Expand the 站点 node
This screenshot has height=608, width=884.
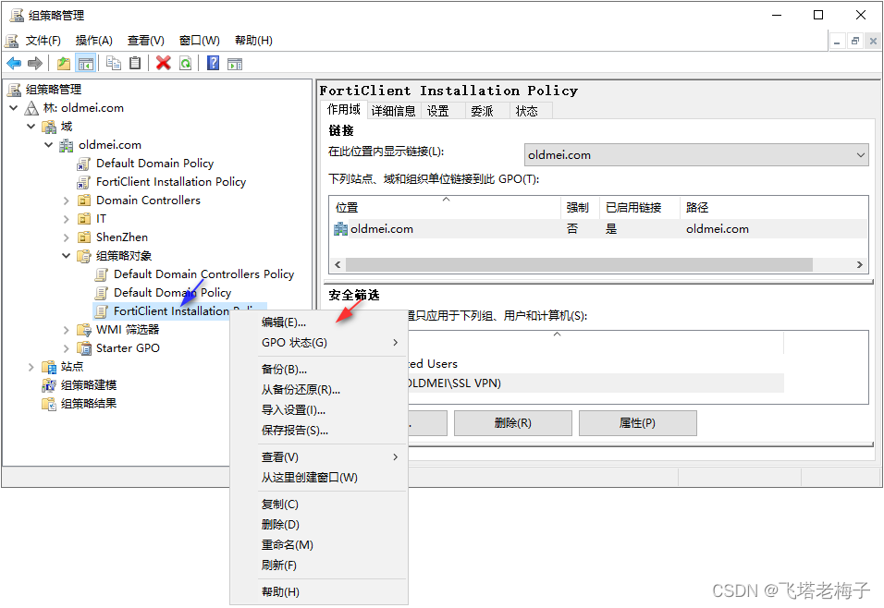(x=31, y=367)
